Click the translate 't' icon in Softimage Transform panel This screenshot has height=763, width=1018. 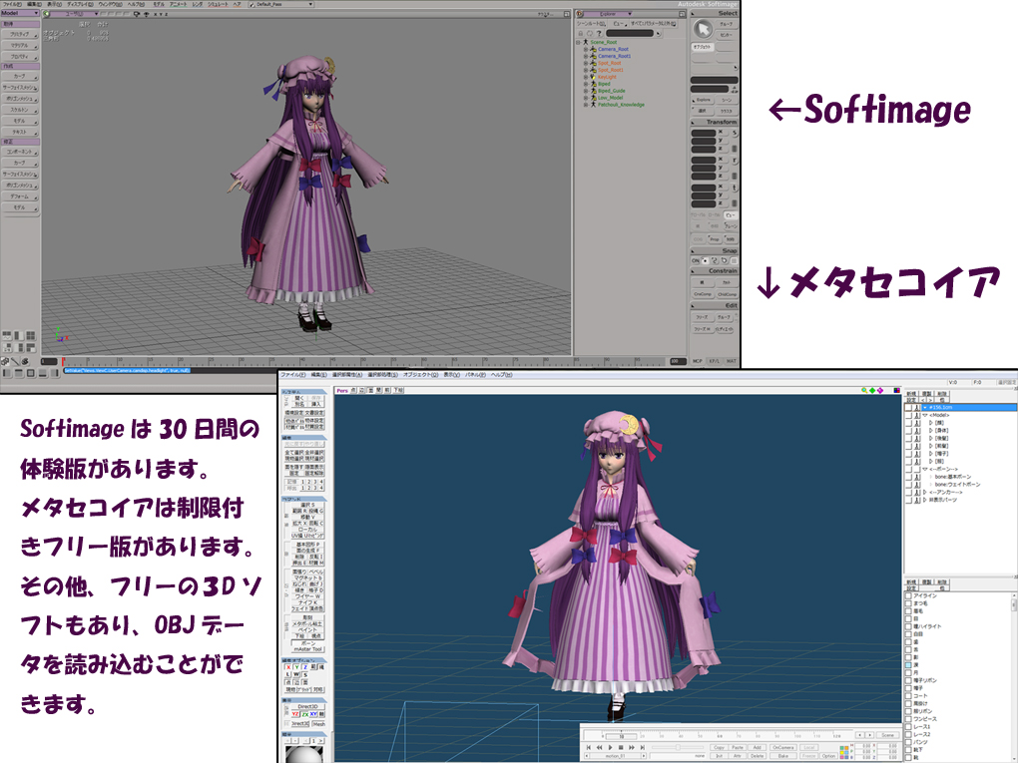tap(735, 188)
